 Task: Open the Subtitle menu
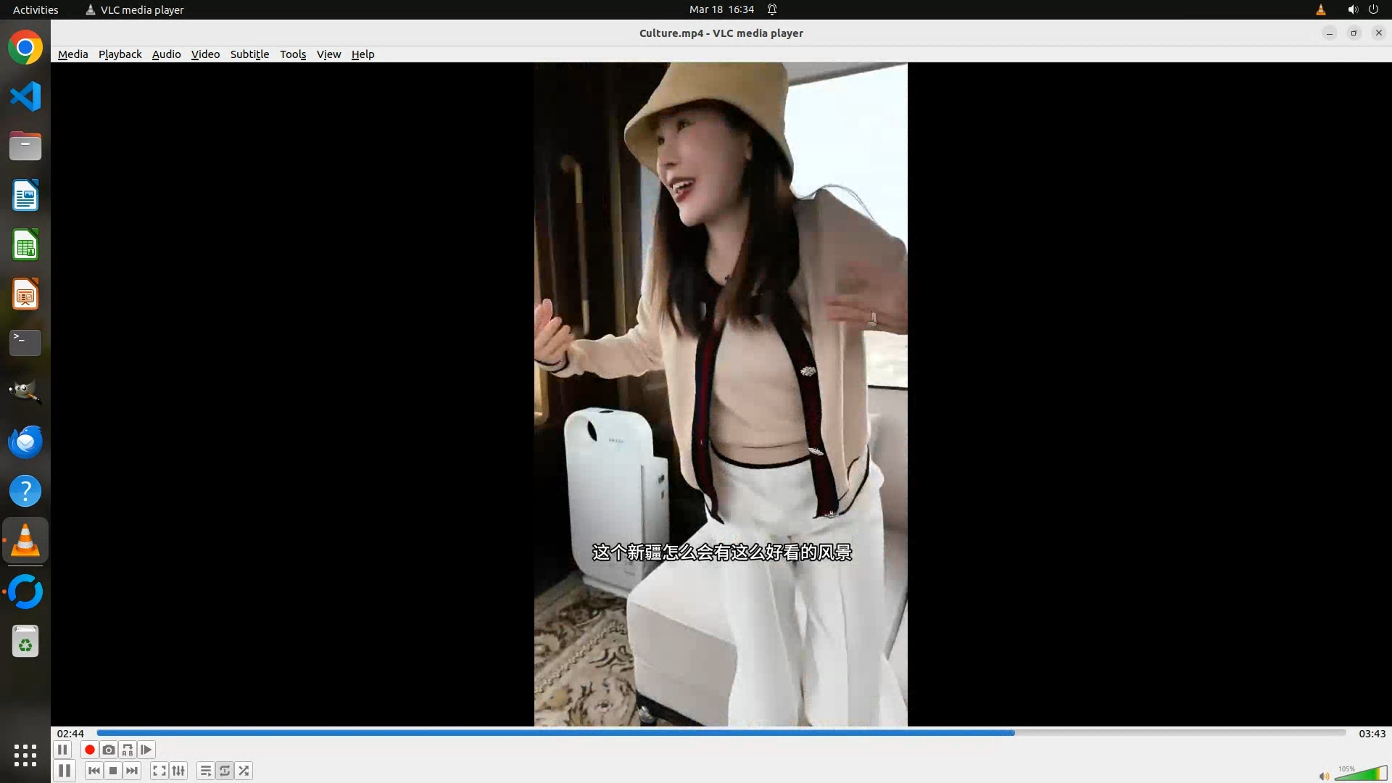(x=249, y=54)
